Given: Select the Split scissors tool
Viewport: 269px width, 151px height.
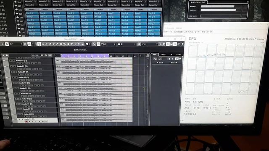Looking at the screenshot, I should pyautogui.click(x=53, y=44).
